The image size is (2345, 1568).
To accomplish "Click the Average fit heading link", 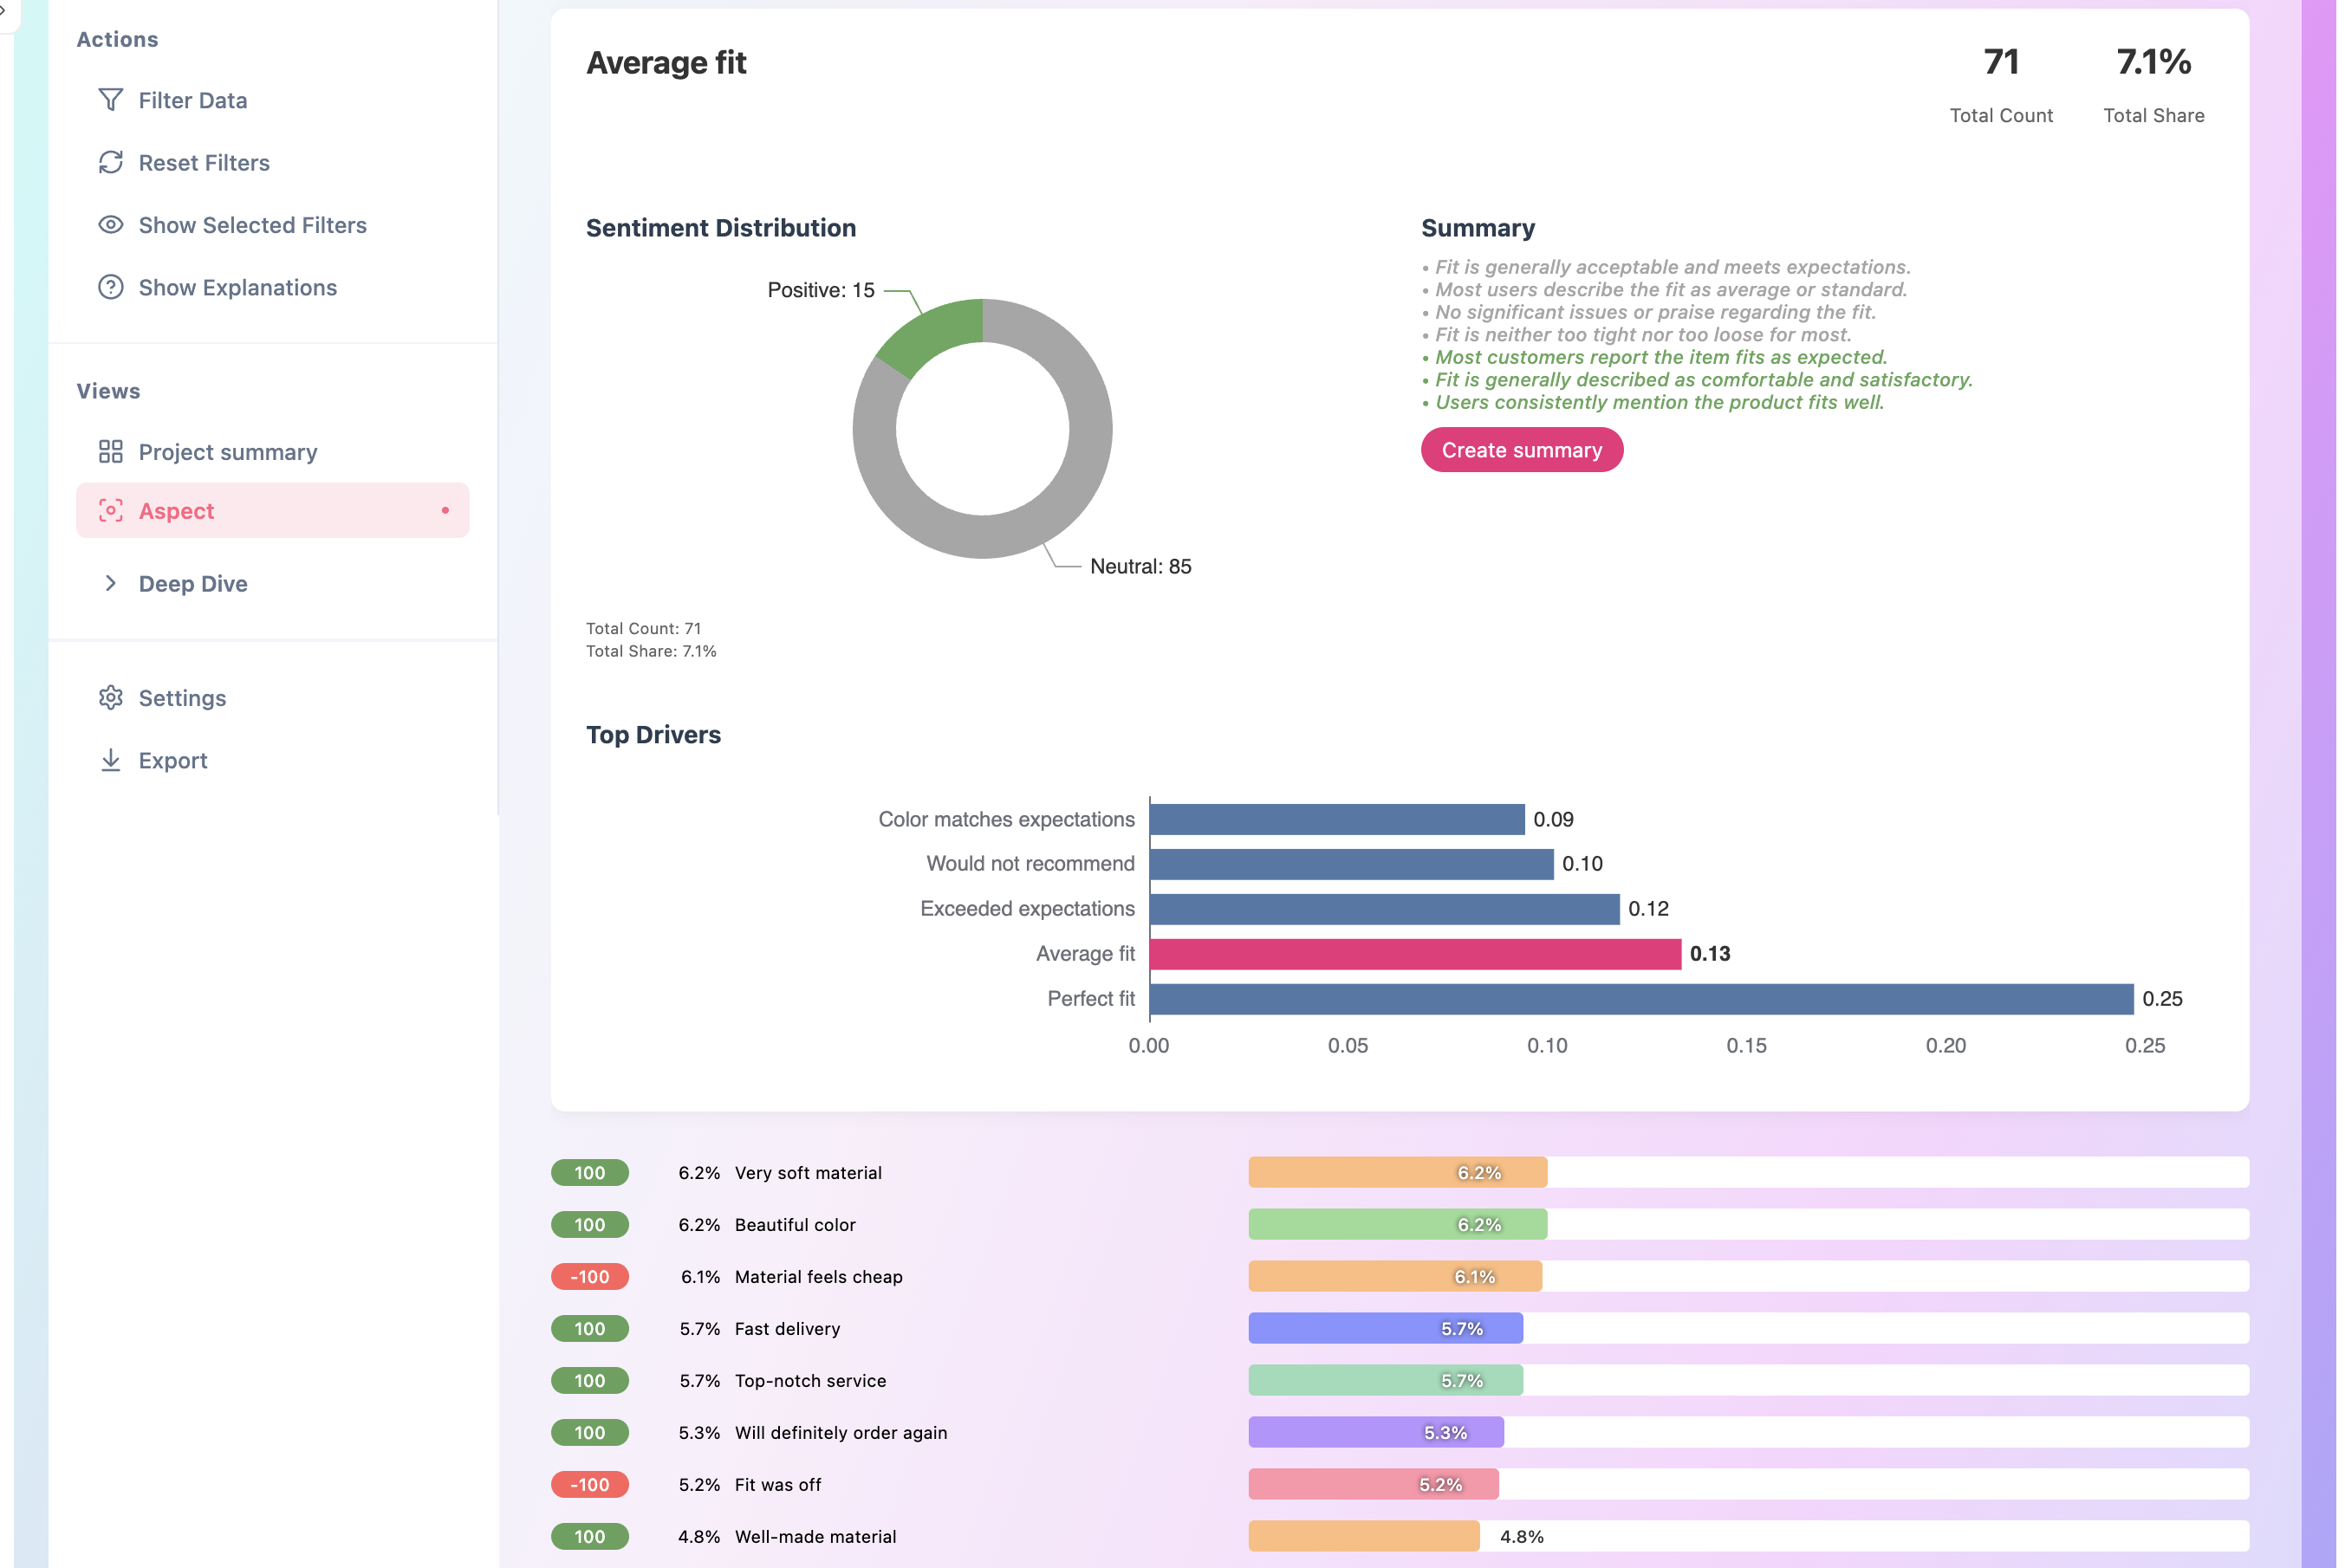I will click(666, 62).
